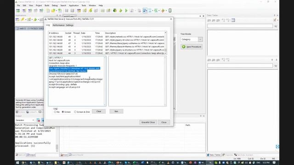Switch to the Settings tab
Screen dimensions: 294x165
(69, 25)
